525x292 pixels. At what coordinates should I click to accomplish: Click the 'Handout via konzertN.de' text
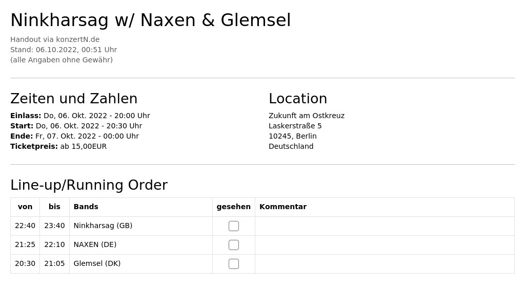(x=55, y=39)
